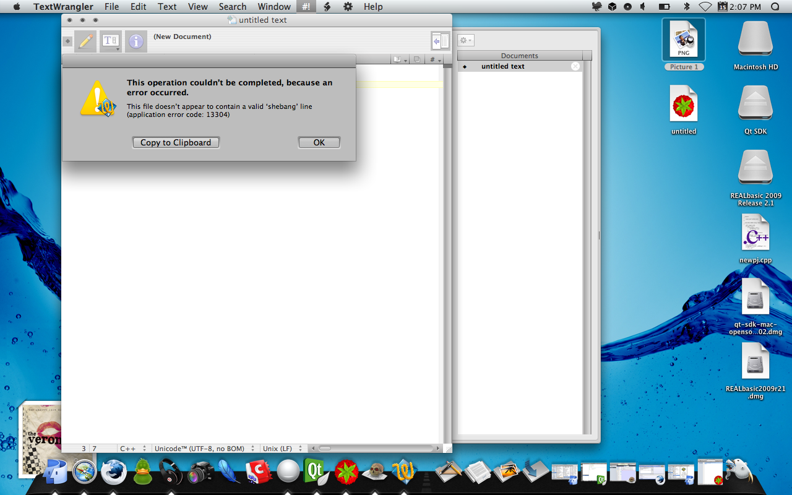Toggle the documents drawer icon

440,41
